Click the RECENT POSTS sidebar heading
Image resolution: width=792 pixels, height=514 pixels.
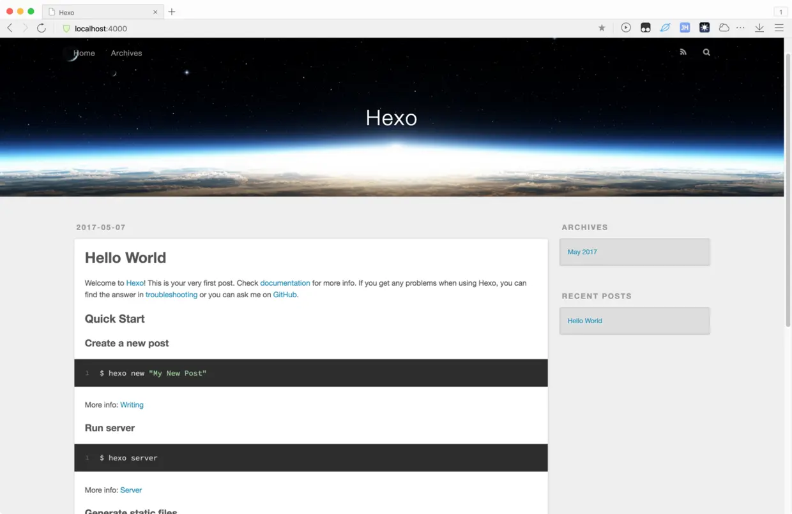click(x=597, y=296)
